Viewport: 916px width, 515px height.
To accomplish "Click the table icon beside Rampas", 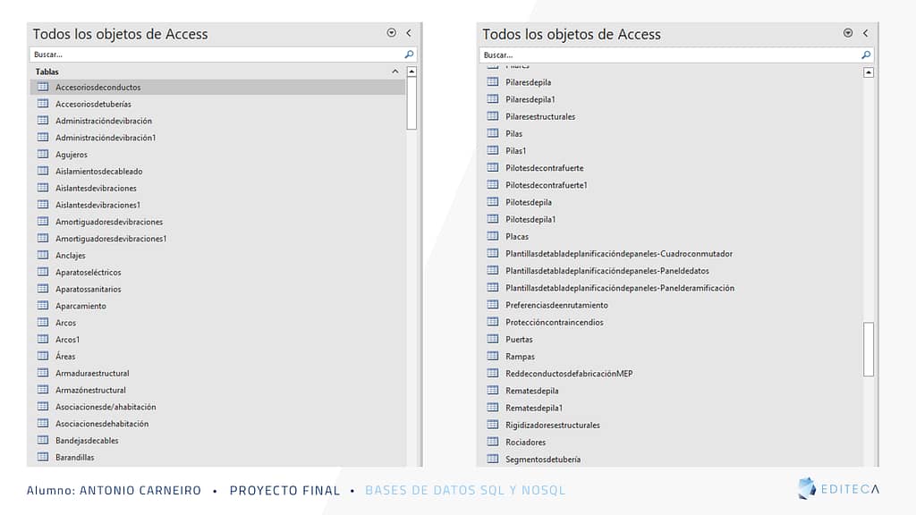I will [x=493, y=356].
